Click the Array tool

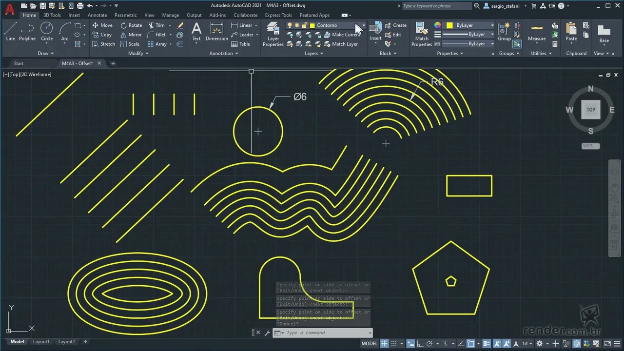point(157,44)
